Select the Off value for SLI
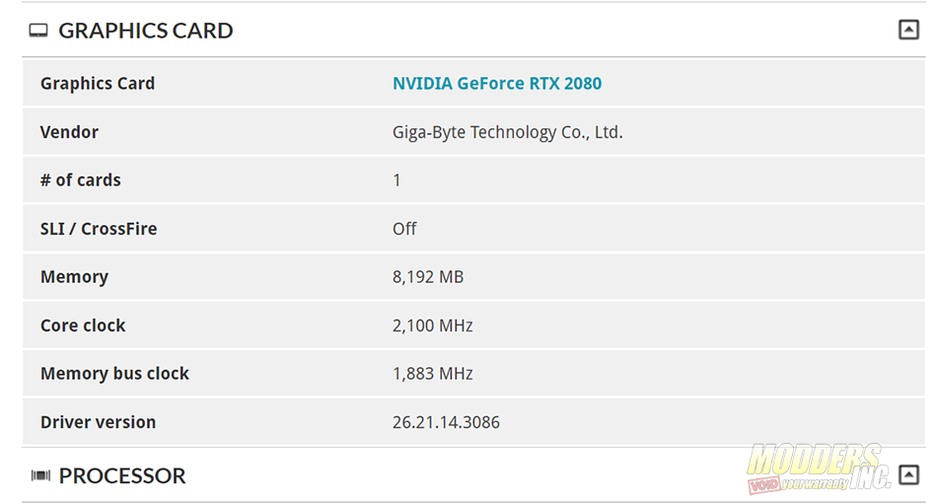 [404, 229]
